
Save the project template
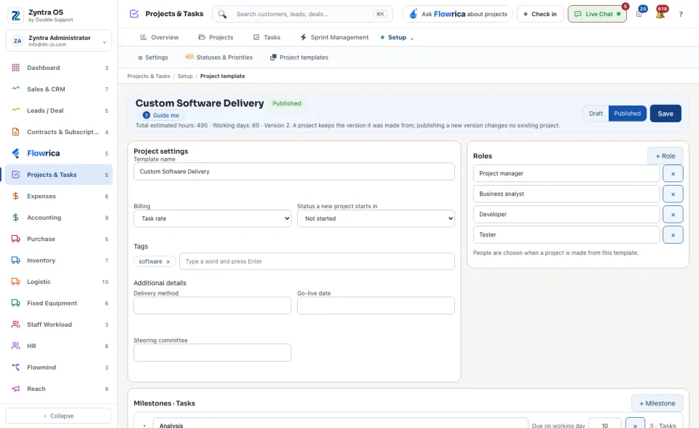tap(665, 114)
